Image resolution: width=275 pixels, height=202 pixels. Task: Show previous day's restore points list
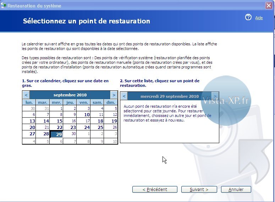pyautogui.click(x=124, y=96)
